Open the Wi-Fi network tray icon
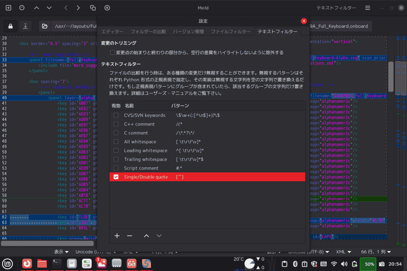Viewport: 407px width, 271px height. (x=334, y=264)
